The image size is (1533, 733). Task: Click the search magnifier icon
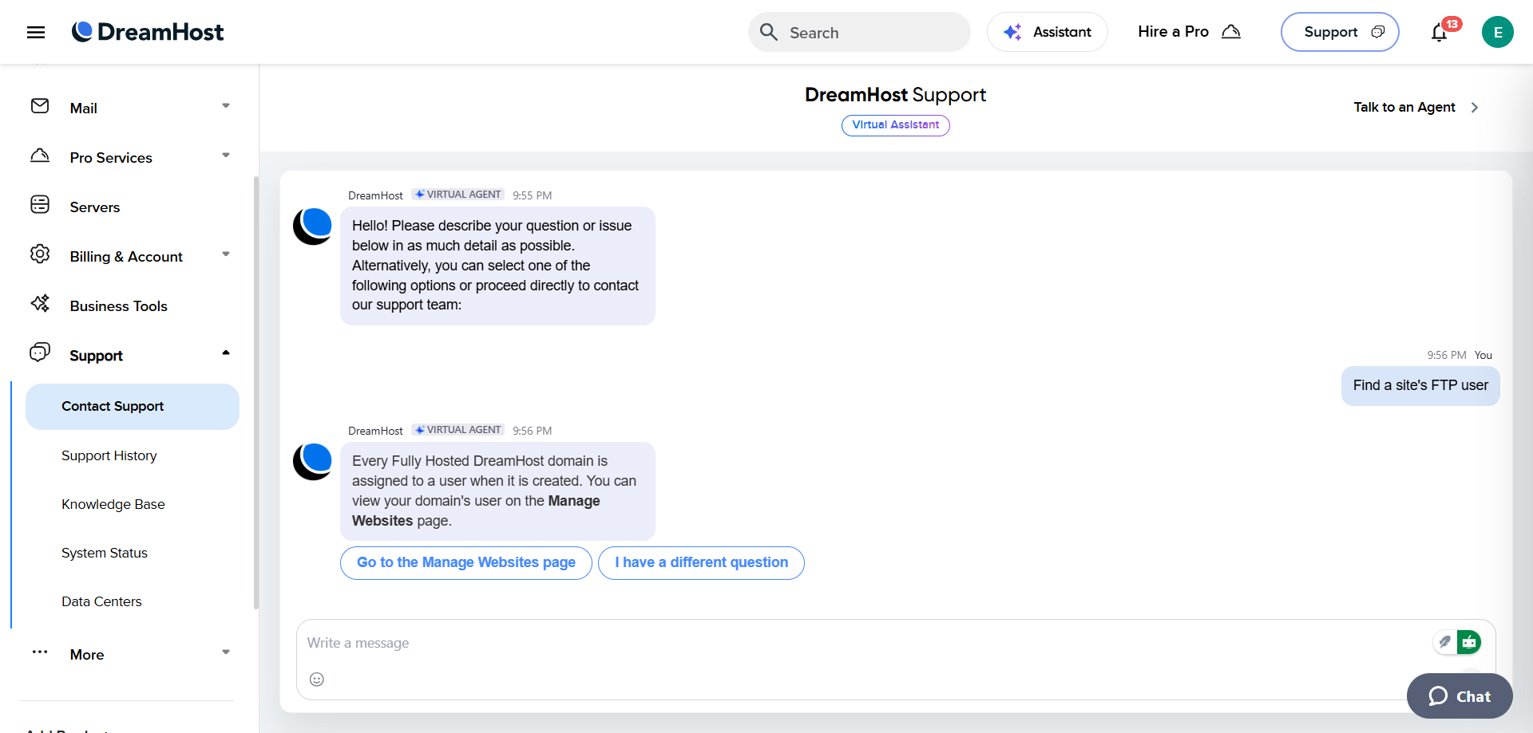769,32
